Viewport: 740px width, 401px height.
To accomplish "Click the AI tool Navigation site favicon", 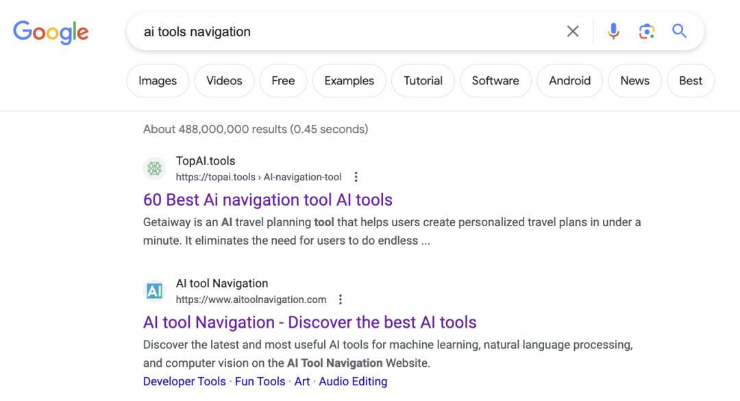I will click(154, 291).
